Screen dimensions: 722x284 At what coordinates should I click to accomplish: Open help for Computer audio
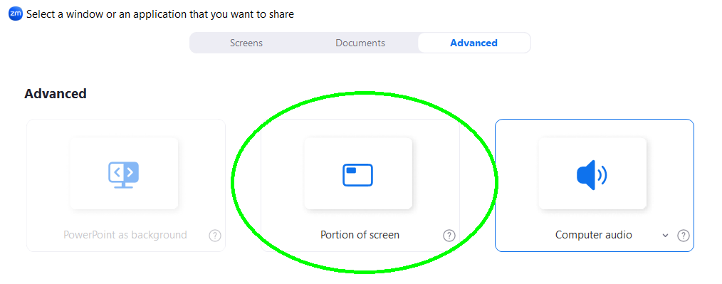tap(684, 236)
